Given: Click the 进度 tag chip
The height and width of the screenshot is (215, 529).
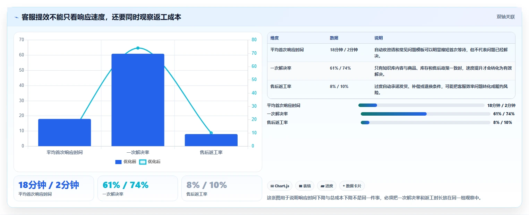Looking at the screenshot, I should tap(327, 186).
